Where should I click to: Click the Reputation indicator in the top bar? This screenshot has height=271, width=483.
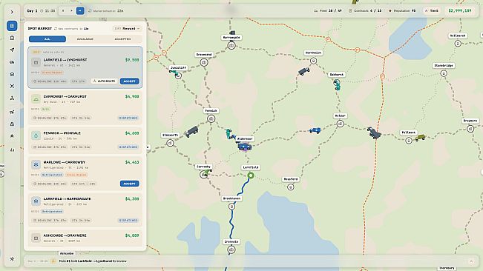pos(402,11)
